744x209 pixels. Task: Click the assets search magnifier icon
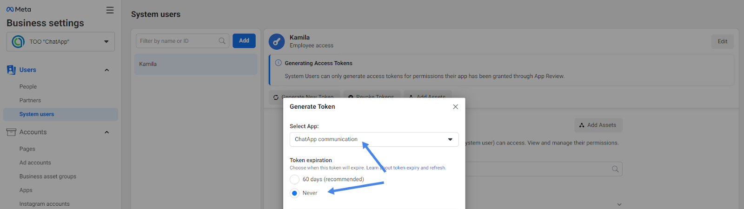(615, 169)
